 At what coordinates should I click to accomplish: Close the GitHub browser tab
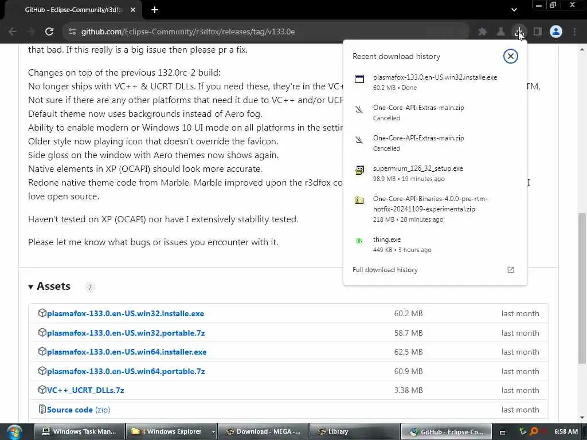tap(133, 10)
